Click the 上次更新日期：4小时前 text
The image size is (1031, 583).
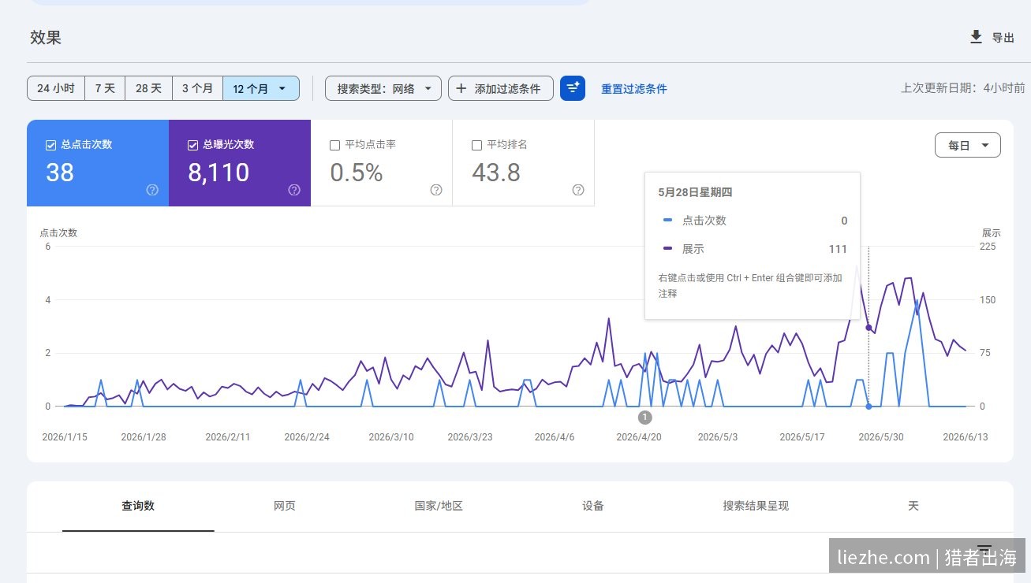coord(963,88)
